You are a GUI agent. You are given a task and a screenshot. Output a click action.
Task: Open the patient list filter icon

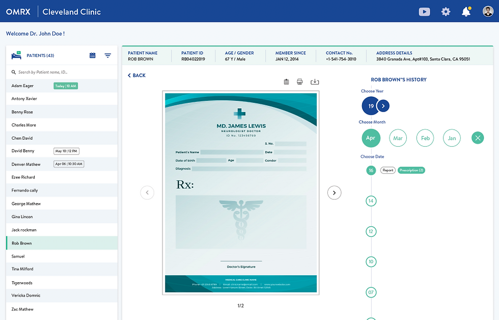click(108, 56)
